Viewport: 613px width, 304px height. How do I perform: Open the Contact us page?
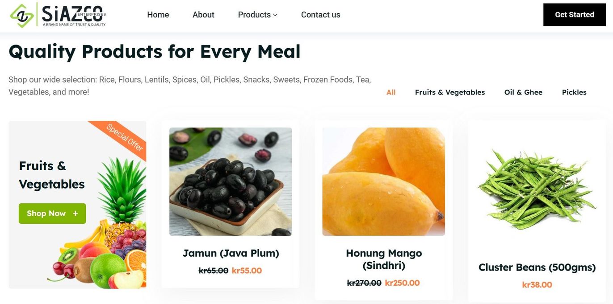click(320, 15)
